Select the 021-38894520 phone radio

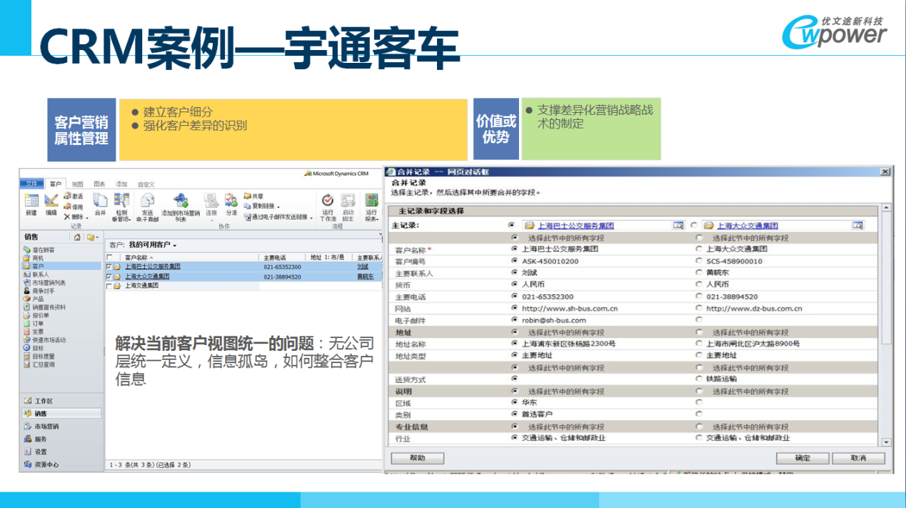tap(699, 297)
